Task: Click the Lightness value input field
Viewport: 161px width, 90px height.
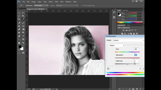Action: (x=136, y=61)
